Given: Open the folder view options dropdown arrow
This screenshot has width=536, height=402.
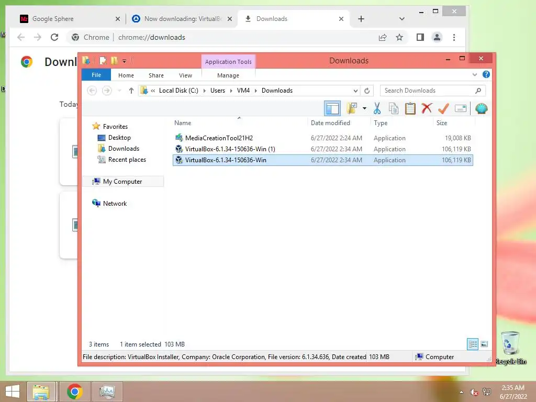Looking at the screenshot, I should 364,109.
